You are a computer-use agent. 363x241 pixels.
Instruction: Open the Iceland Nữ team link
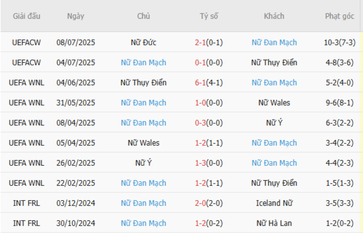[274, 203]
